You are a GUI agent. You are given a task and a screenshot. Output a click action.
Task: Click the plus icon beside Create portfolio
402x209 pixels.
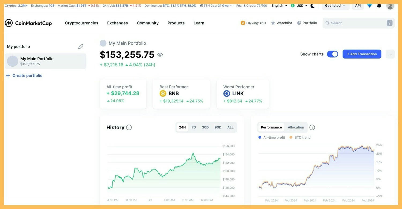(8, 76)
